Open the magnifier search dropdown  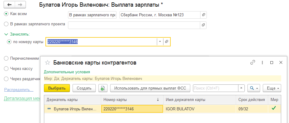pyautogui.click(x=254, y=88)
